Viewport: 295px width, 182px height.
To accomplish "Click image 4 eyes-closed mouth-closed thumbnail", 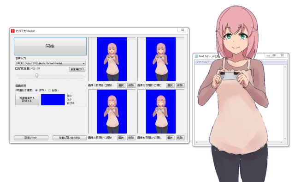I will tap(161, 112).
